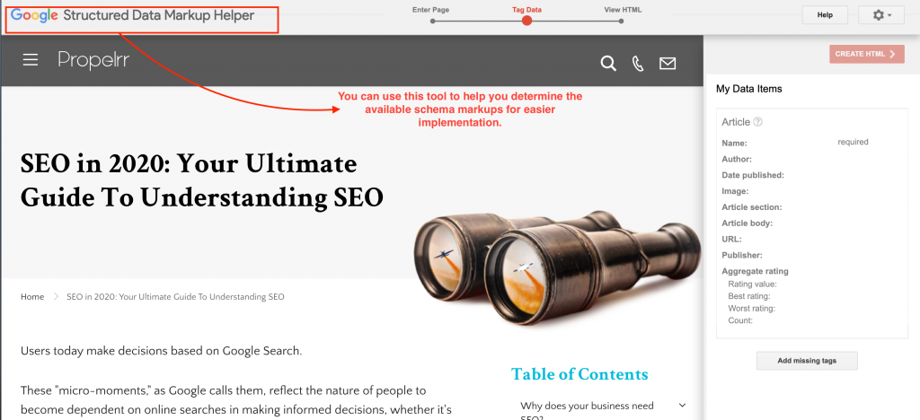
Task: Click the Table of Contents heading
Action: (x=579, y=374)
